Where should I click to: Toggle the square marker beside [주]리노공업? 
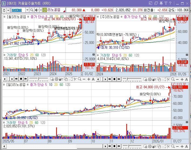[x=98, y=17]
